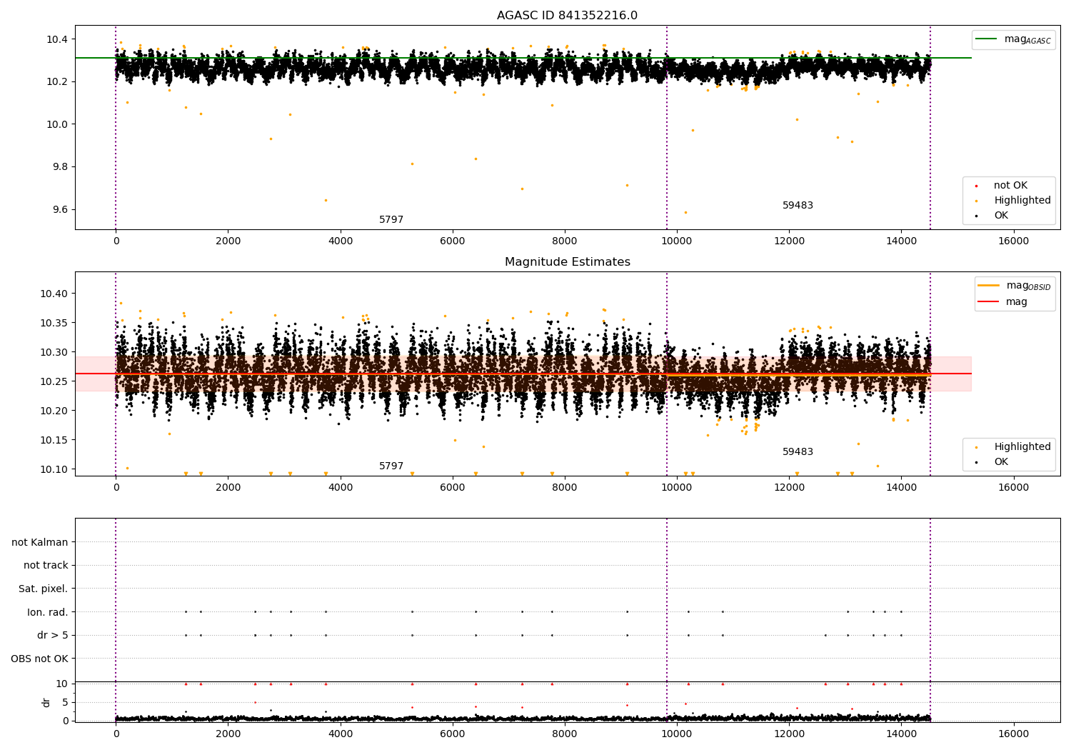Click obsid 5797 annotation in the top plot
The width and height of the screenshot is (1071, 750).
point(391,220)
